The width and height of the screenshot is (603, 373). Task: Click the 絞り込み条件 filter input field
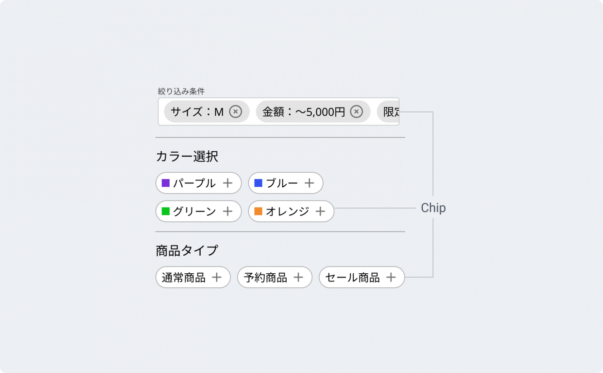279,111
